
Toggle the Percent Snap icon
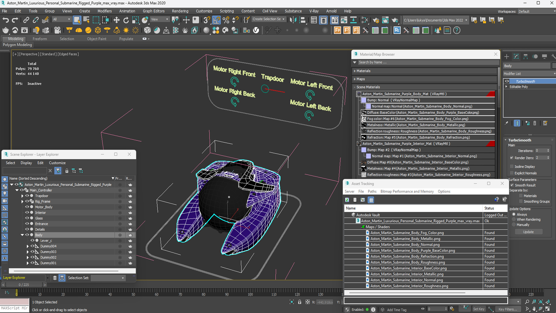pyautogui.click(x=226, y=20)
